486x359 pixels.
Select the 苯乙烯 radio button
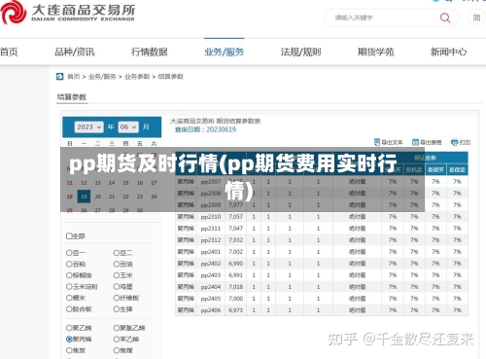[x=117, y=340]
